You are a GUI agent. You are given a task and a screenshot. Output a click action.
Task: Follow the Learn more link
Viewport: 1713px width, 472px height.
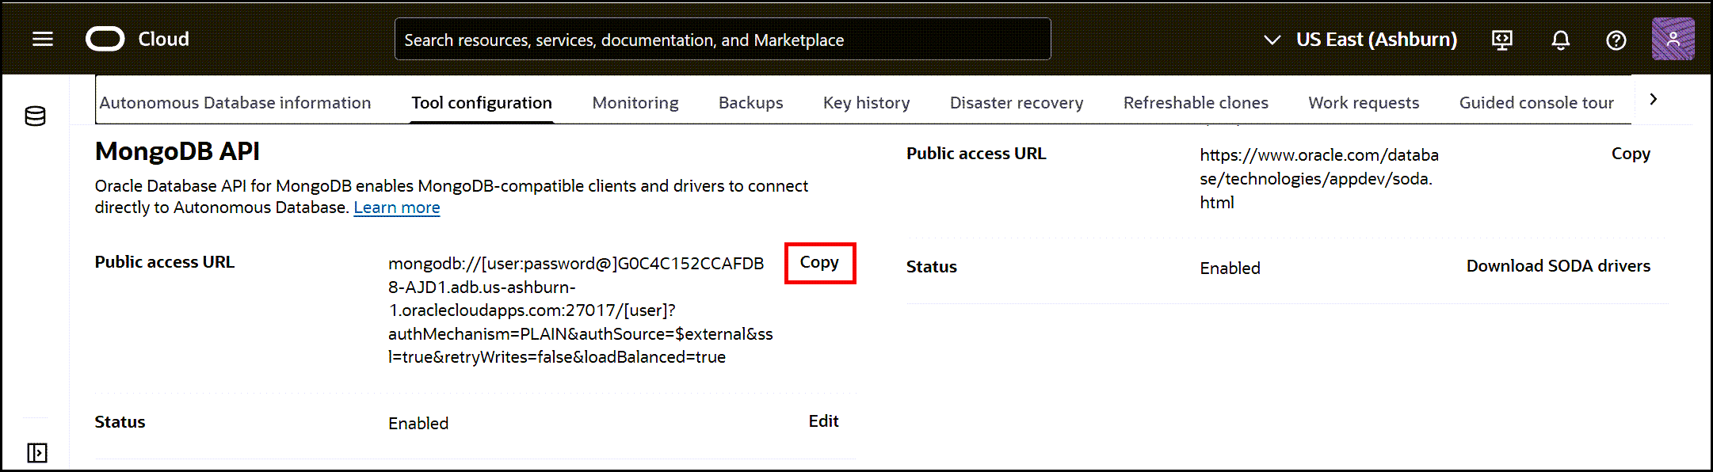coord(397,207)
